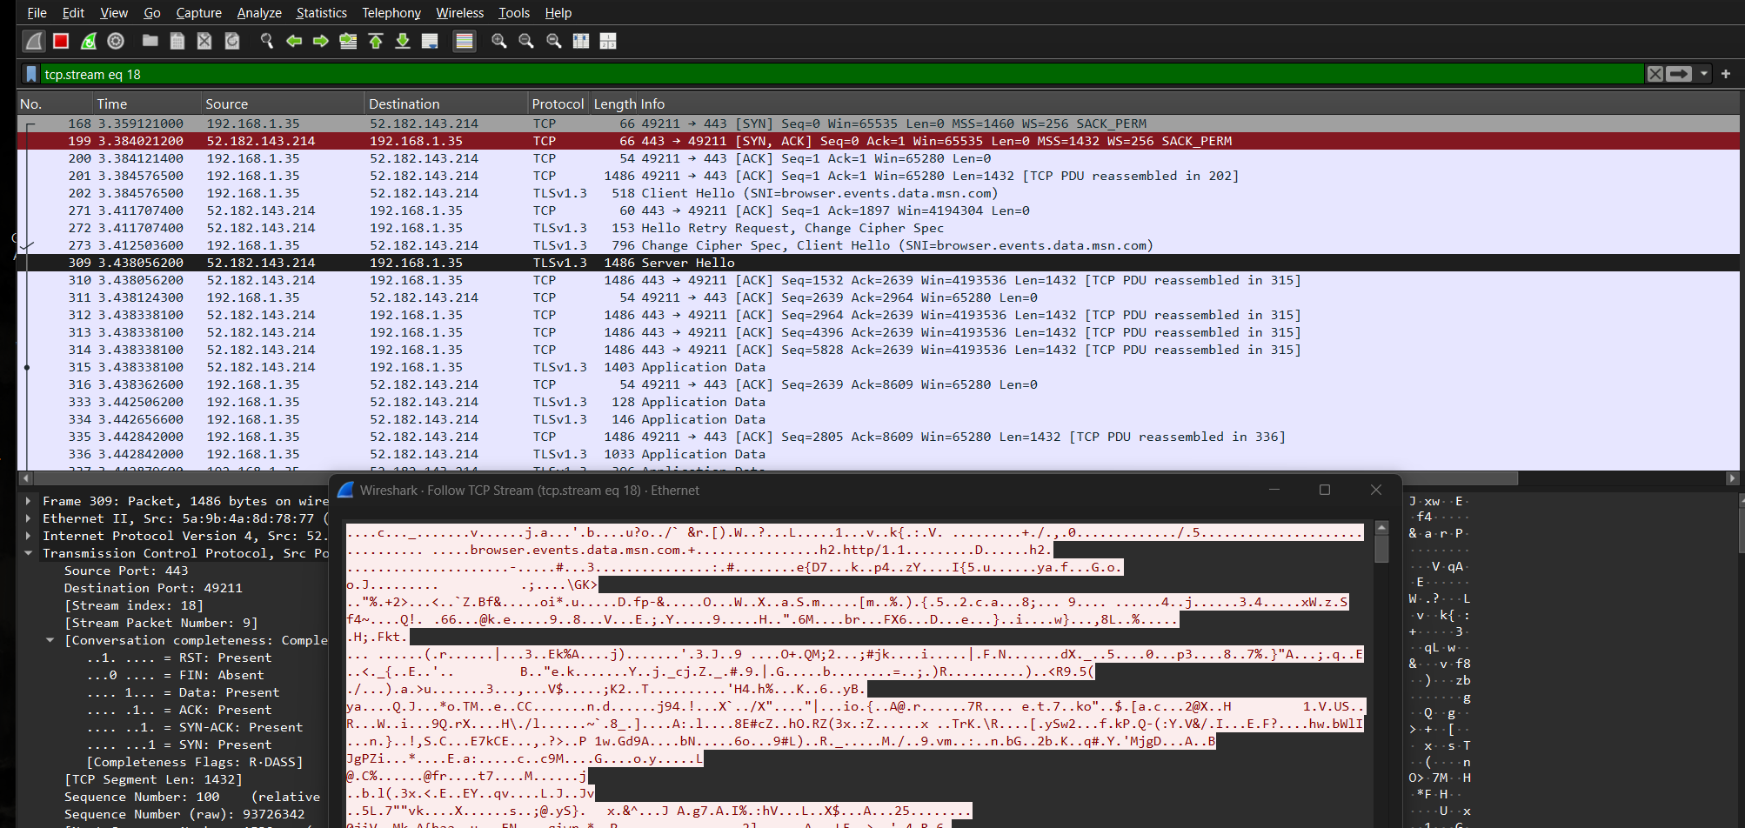This screenshot has height=828, width=1745.
Task: Expand the Ethernet II tree node
Action: coord(29,518)
